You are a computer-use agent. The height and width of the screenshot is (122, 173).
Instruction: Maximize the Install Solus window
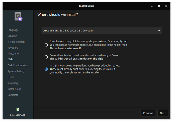point(159,6)
